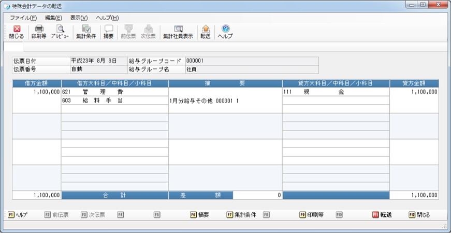Screen dimensions: 451x233
Task: Open the 編集(E) menu
Action: click(x=53, y=18)
